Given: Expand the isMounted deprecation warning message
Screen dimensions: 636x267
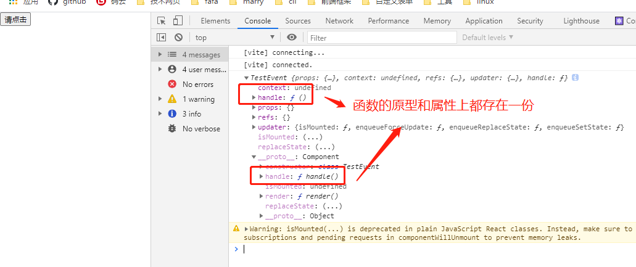Looking at the screenshot, I should coord(246,229).
